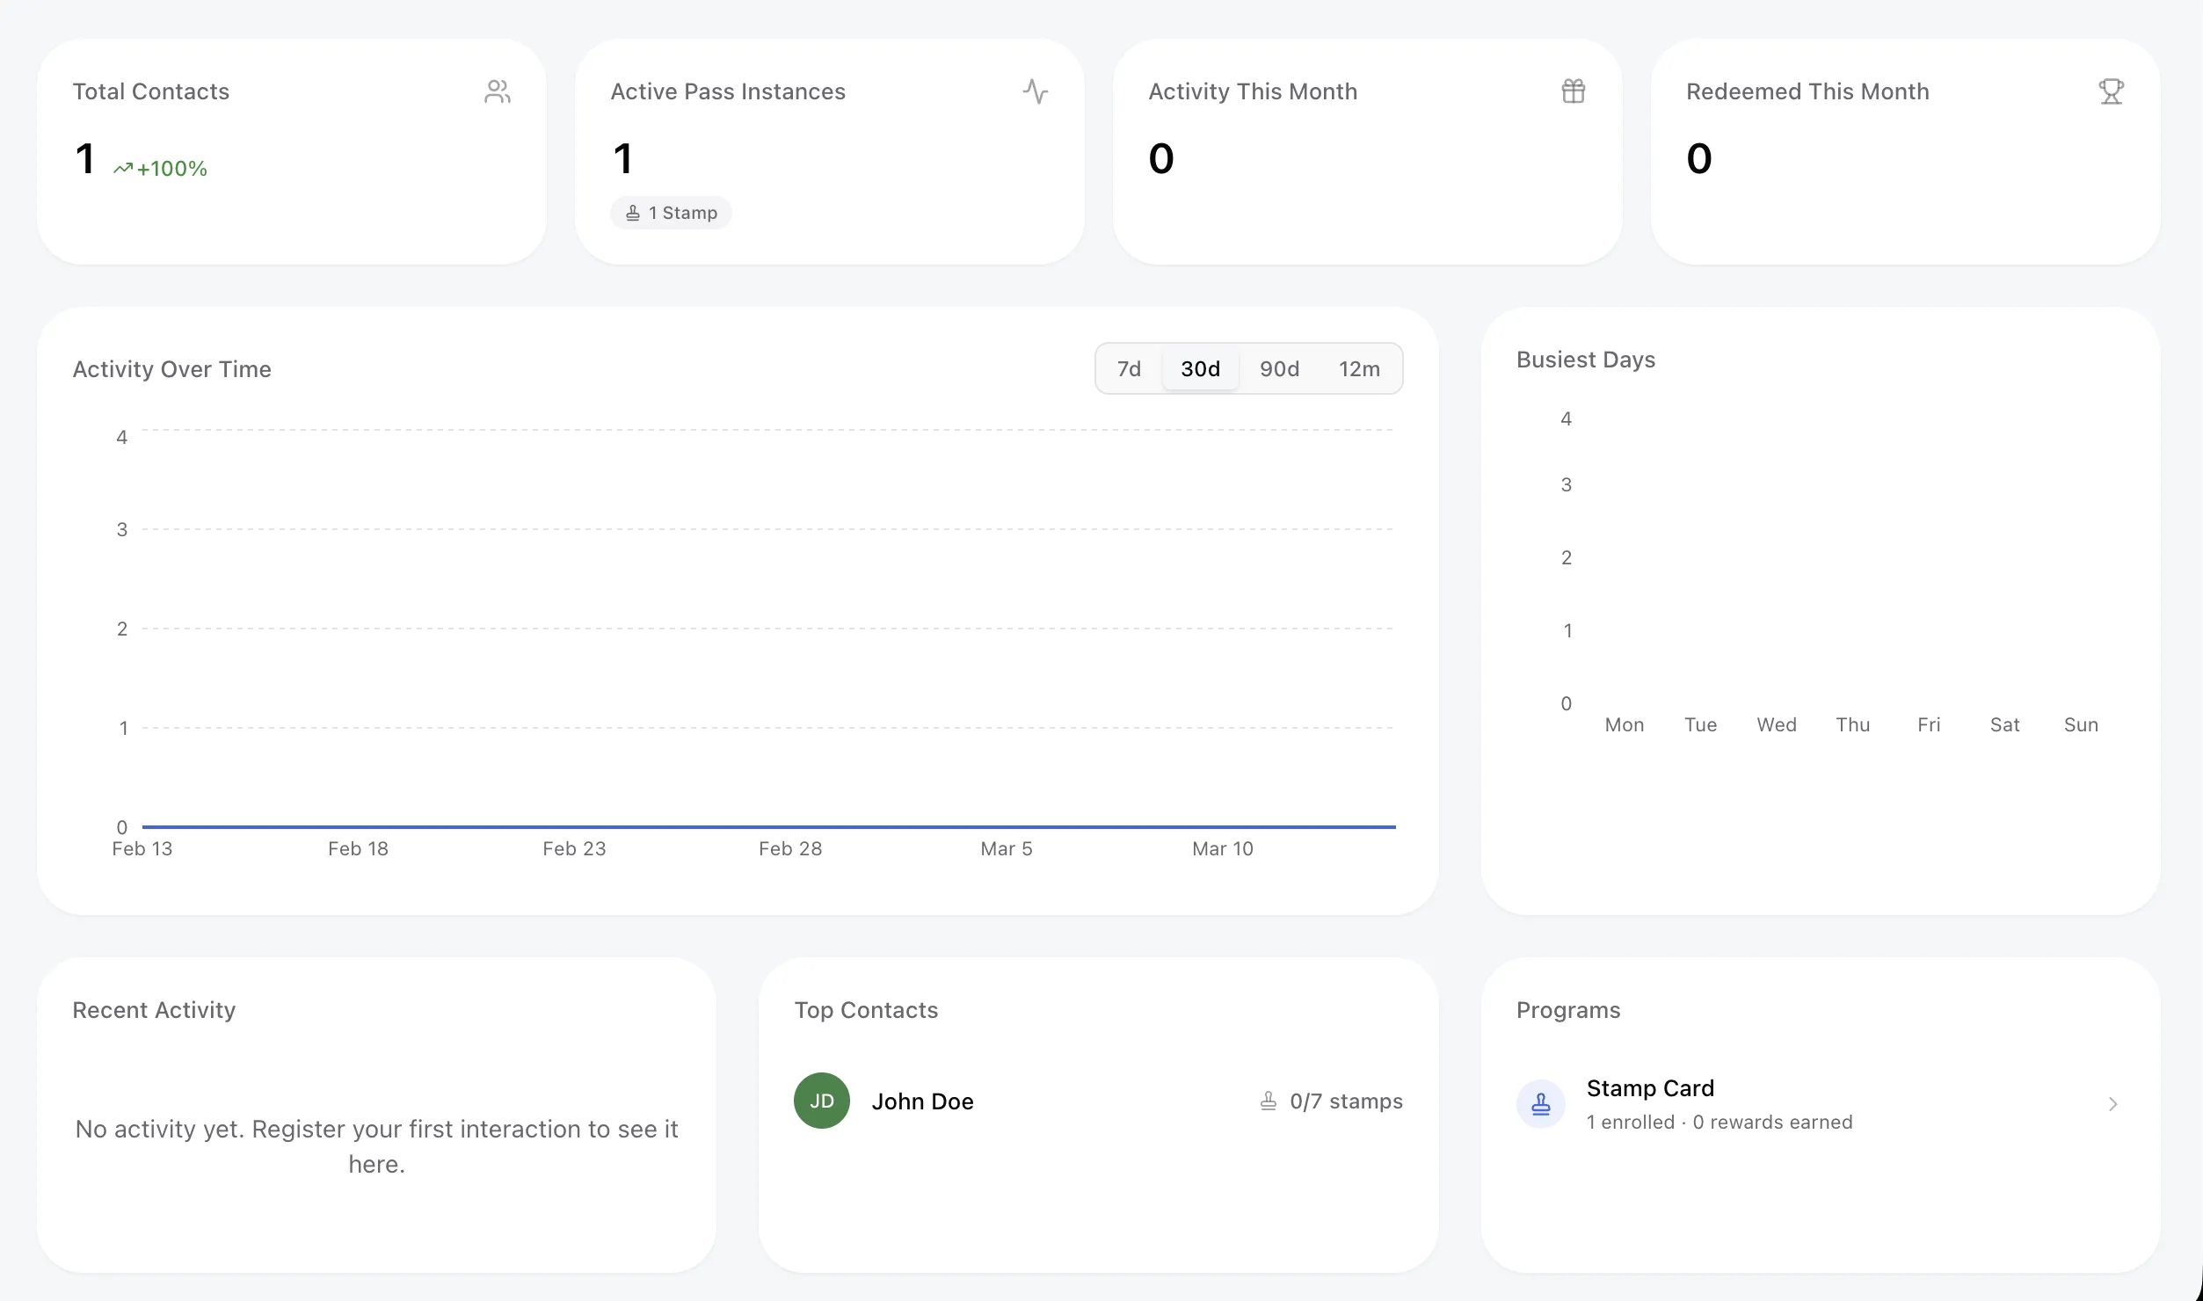2203x1301 pixels.
Task: Select the 30d tab
Action: (1200, 368)
